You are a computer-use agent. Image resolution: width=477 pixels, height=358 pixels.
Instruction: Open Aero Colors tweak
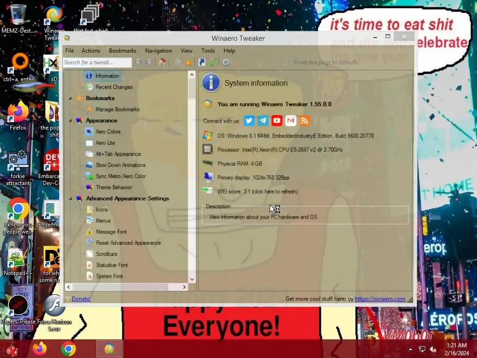108,131
